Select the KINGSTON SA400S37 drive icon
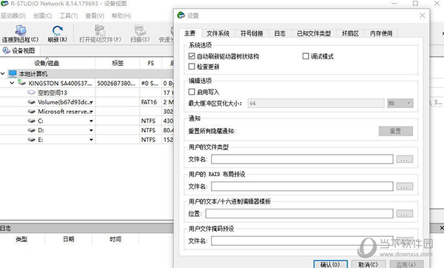The width and height of the screenshot is (444, 268). [21, 83]
